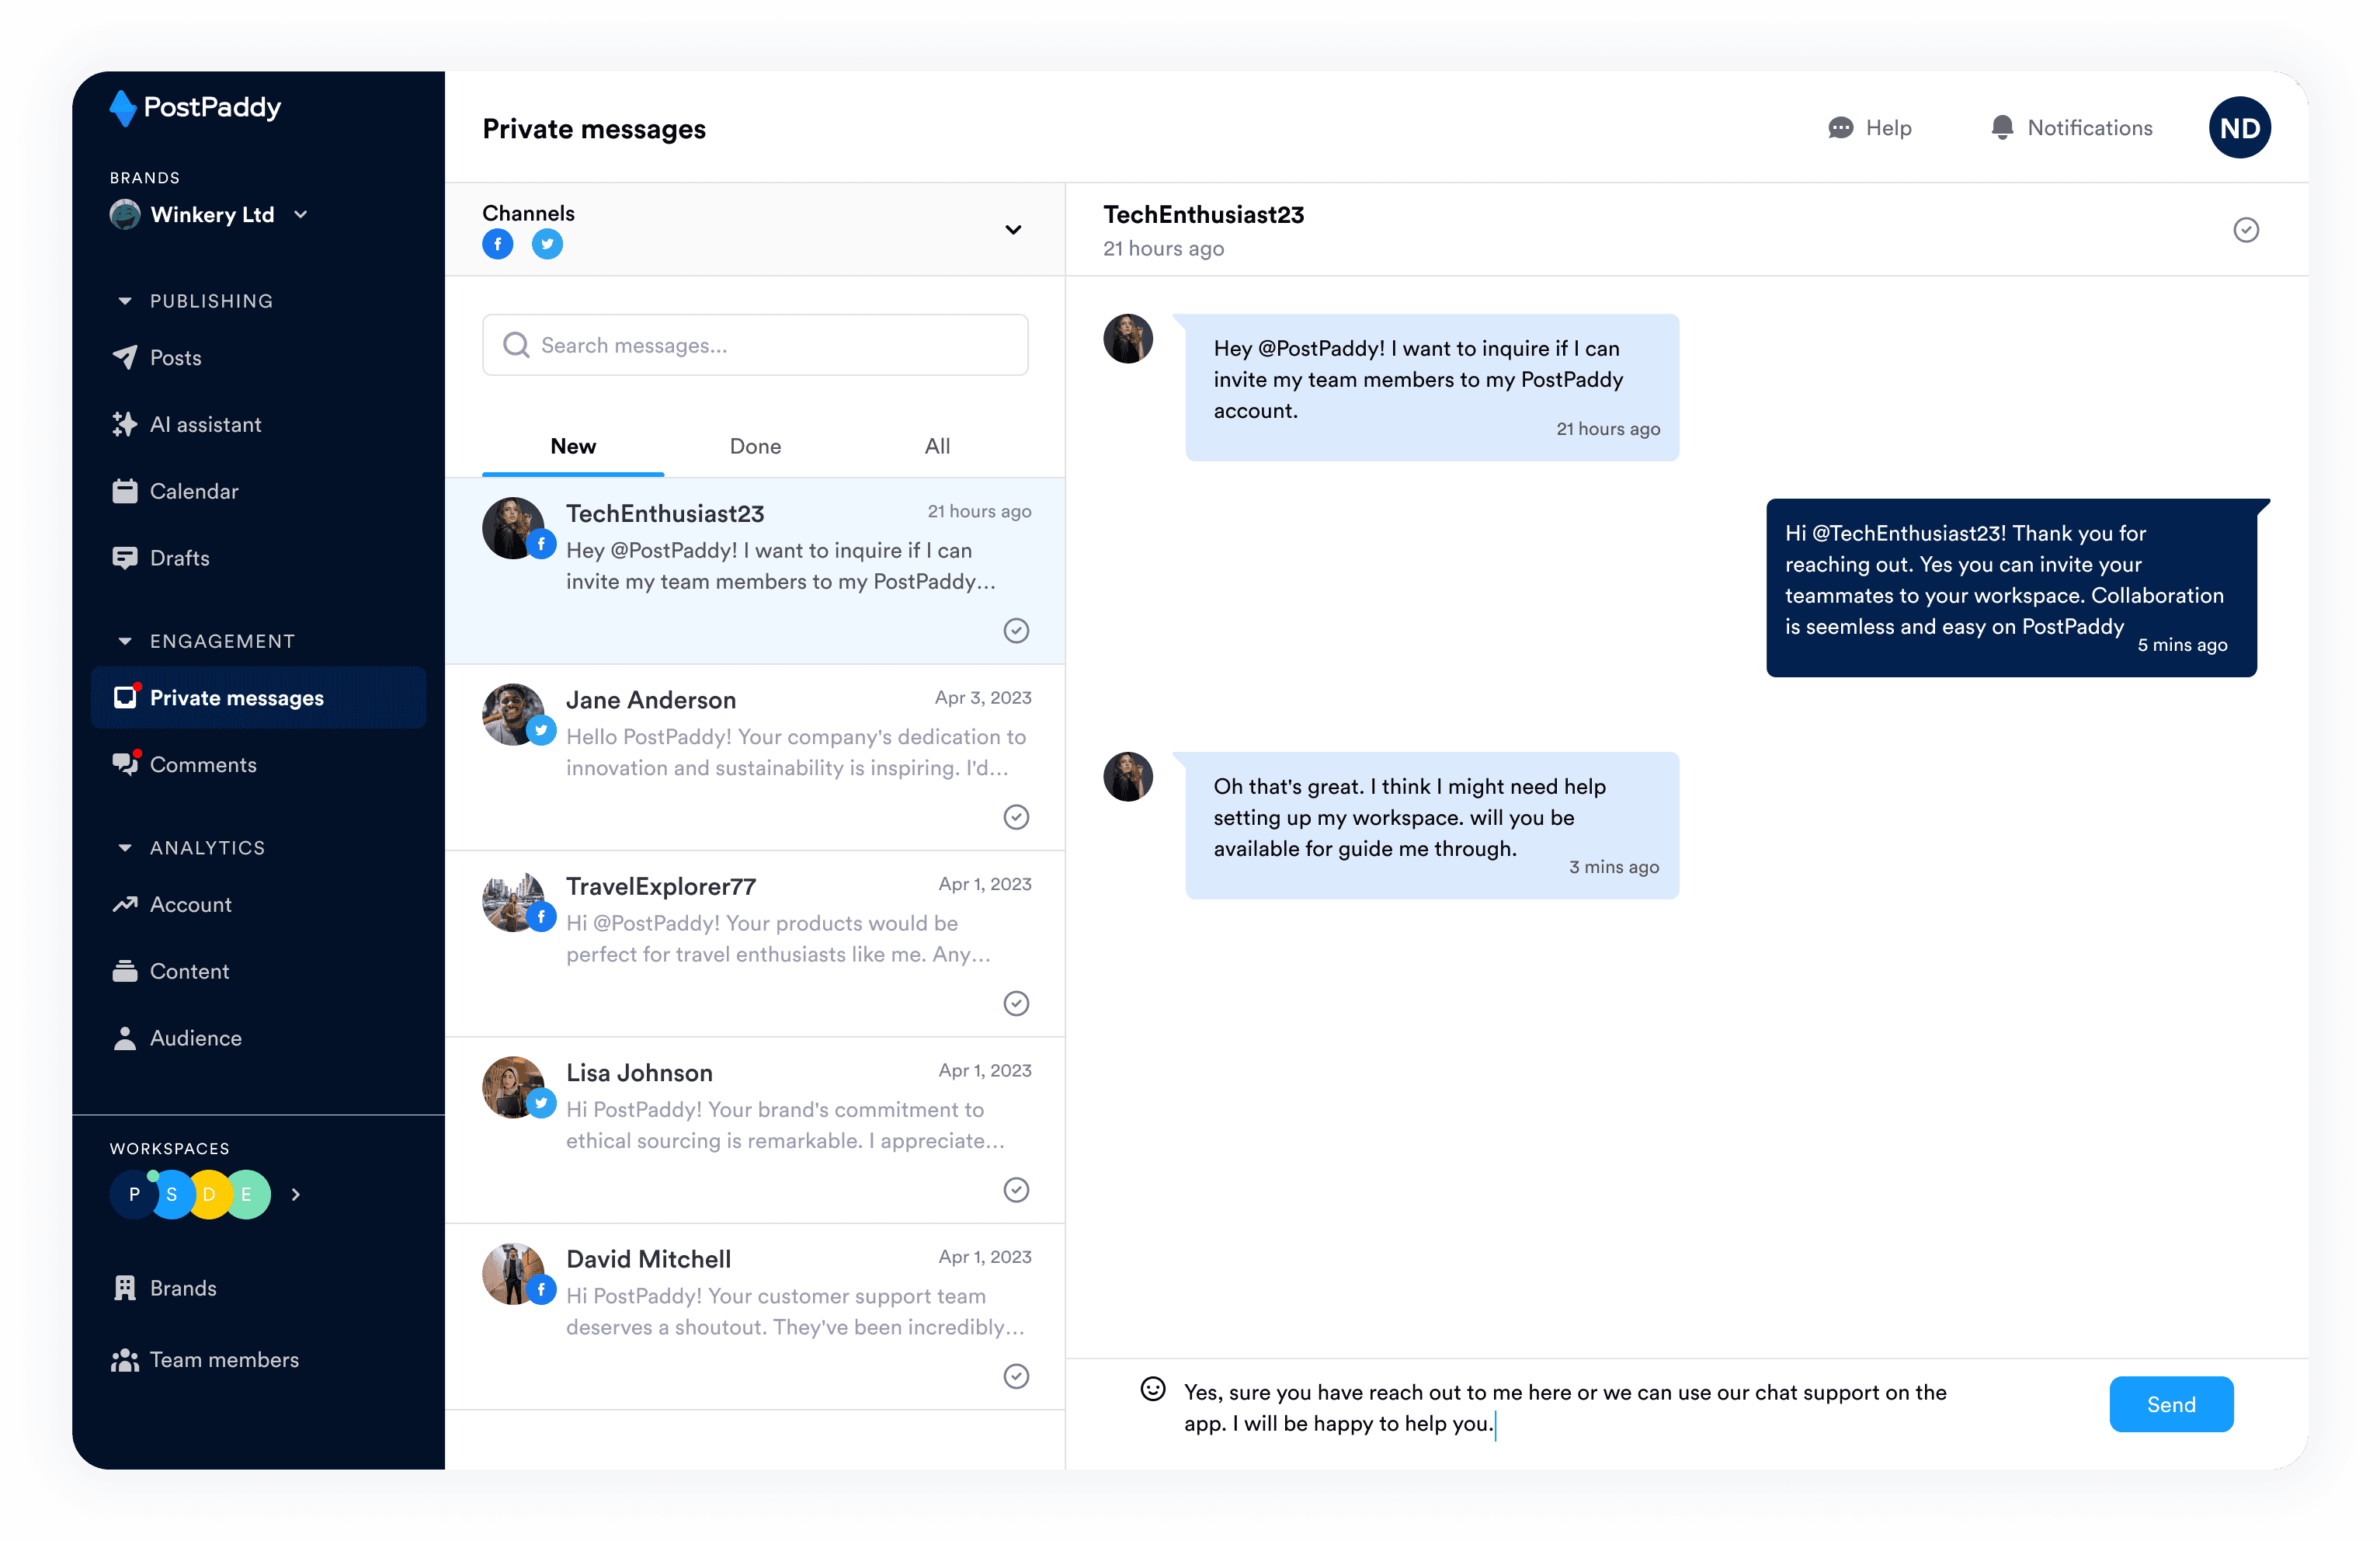Open Comments in sidebar
Image resolution: width=2380 pixels, height=1541 pixels.
click(x=203, y=765)
